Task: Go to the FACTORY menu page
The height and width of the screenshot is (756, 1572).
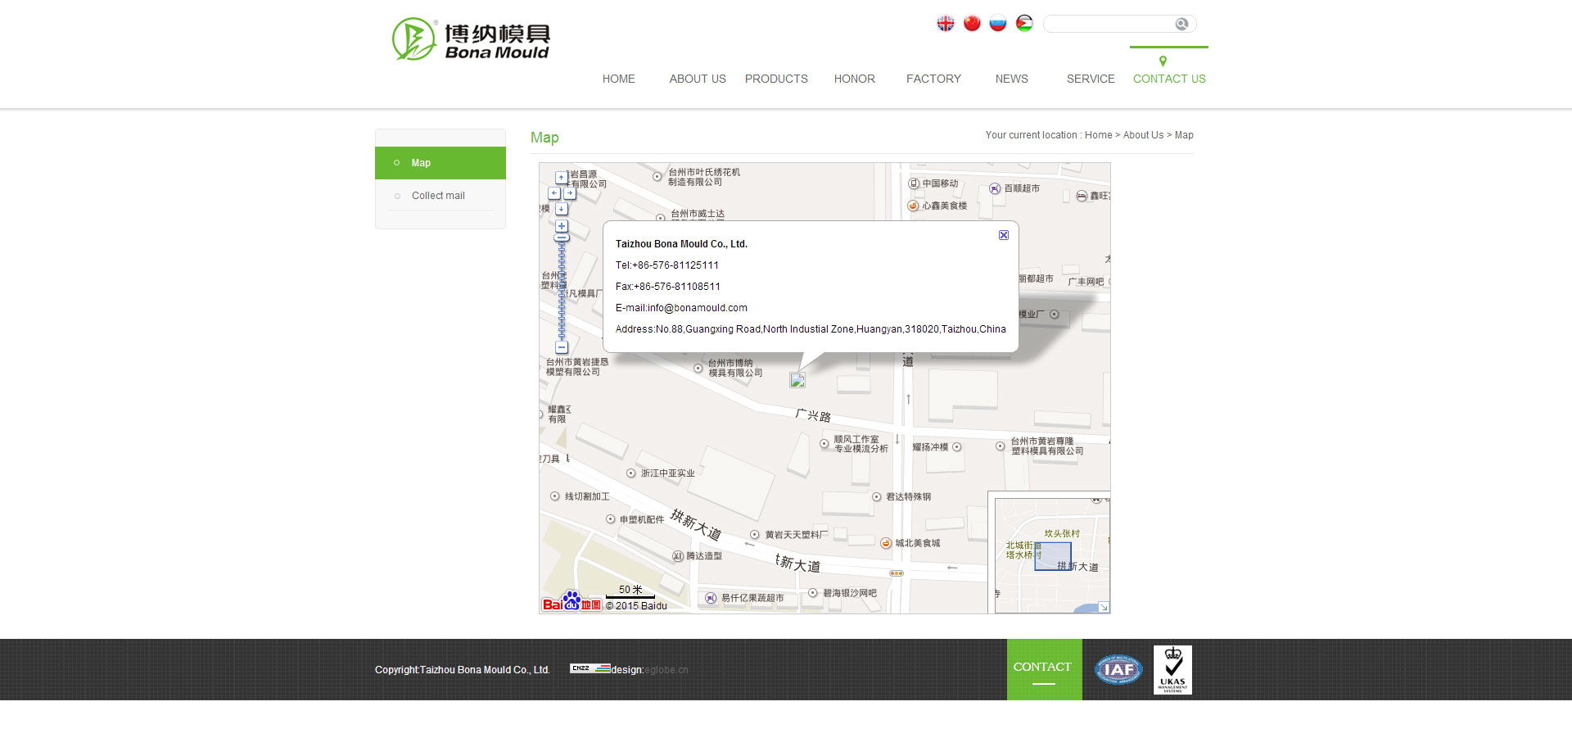Action: coord(933,79)
